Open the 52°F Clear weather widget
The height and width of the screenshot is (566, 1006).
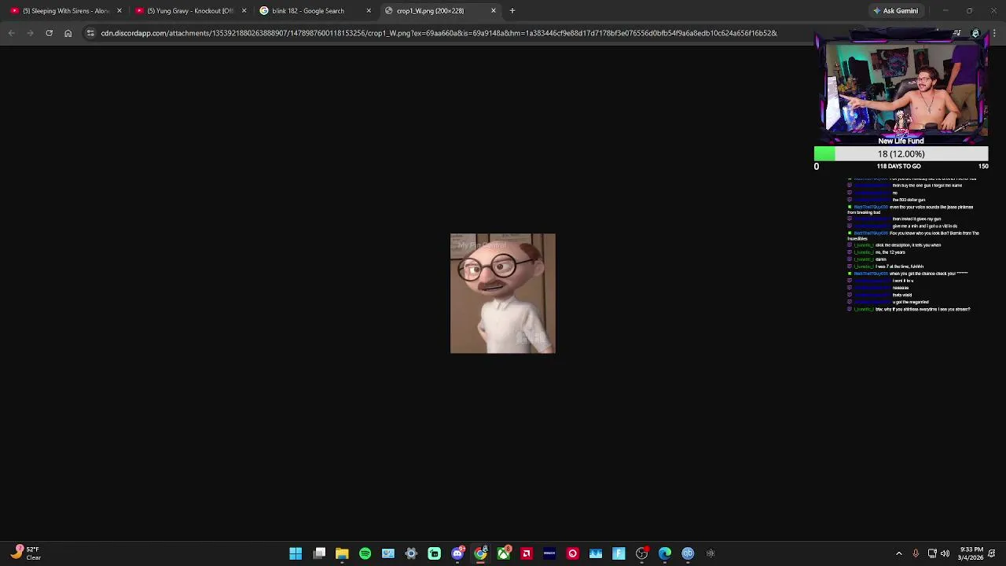[x=26, y=553]
